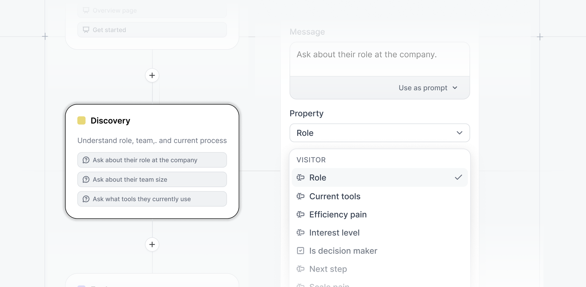Choose the 'Interest level' property
586x287 pixels.
[380, 232]
